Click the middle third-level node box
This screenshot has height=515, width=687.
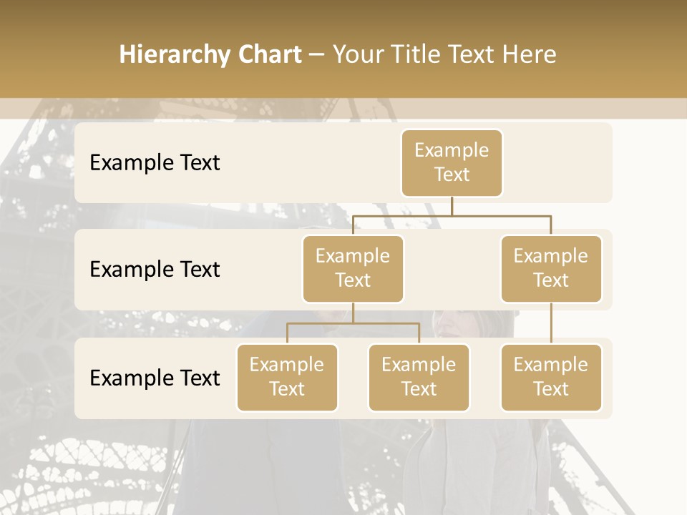pos(419,377)
